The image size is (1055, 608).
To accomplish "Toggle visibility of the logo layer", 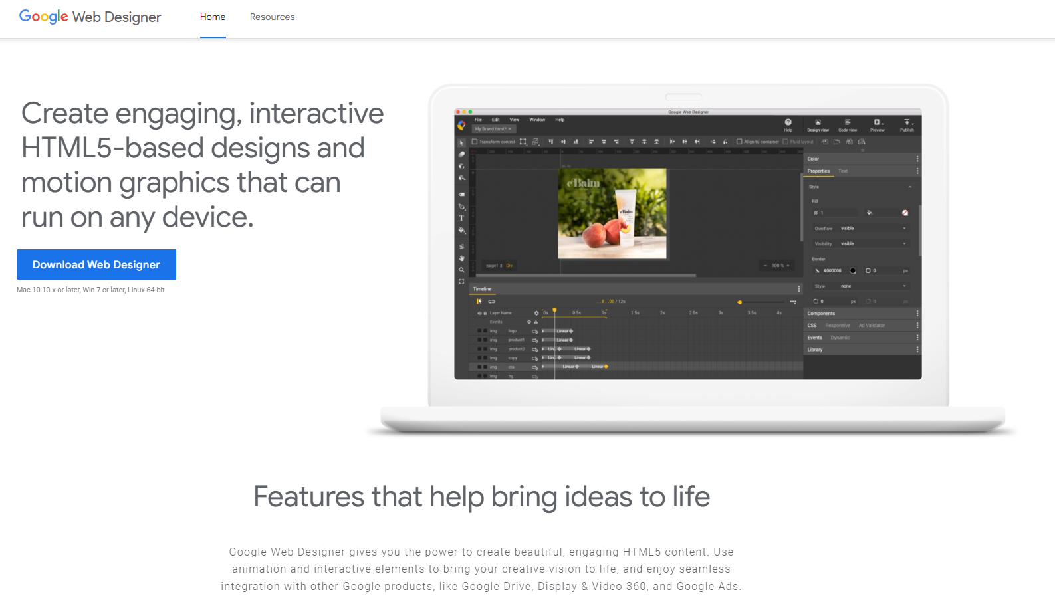I will point(479,330).
